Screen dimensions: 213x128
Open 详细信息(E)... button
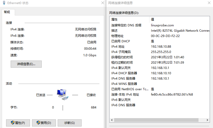26,64
